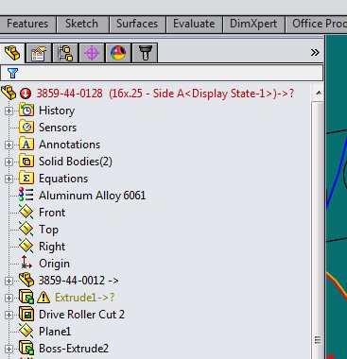Switch to the Sketch tab
The width and height of the screenshot is (347, 359).
82,24
